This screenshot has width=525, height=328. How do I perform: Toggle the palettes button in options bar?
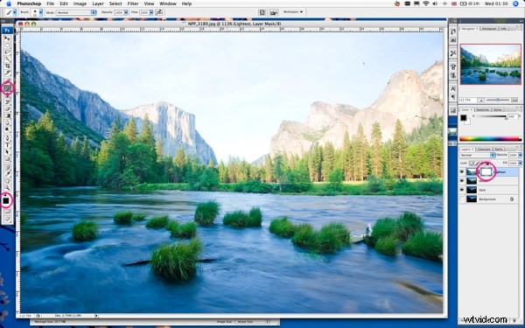pos(262,12)
